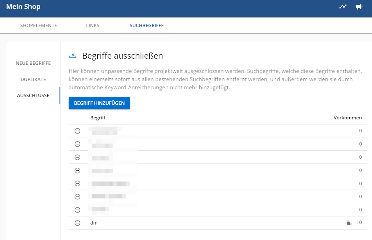Remove the first excluded term in list
Image resolution: width=372 pixels, height=240 pixels.
[x=77, y=131]
